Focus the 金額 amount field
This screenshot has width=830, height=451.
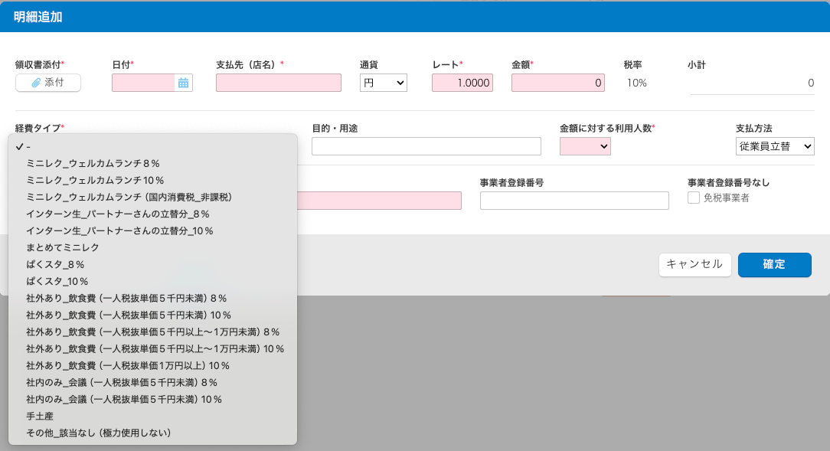tap(557, 83)
